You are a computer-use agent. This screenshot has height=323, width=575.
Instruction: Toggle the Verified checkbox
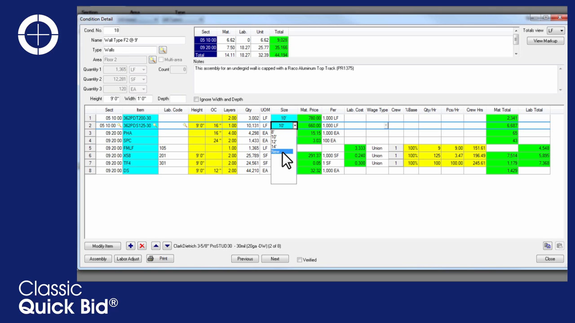(x=300, y=260)
